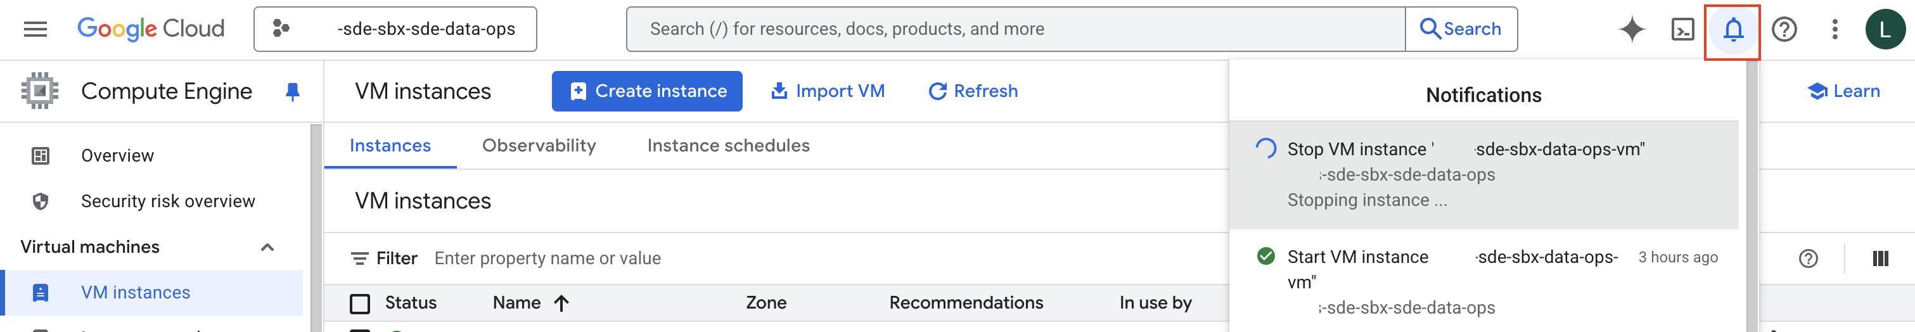Viewport: 1915px width, 332px height.
Task: Refresh the VM instances list
Action: point(972,91)
